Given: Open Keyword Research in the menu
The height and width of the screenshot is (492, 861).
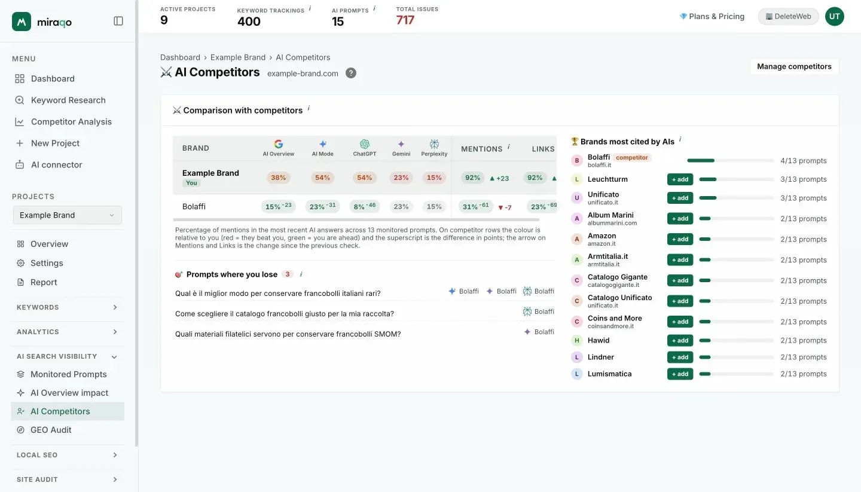Looking at the screenshot, I should coord(68,100).
